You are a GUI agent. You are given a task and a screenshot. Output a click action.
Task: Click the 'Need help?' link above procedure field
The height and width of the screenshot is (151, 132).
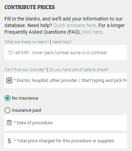point(62,42)
